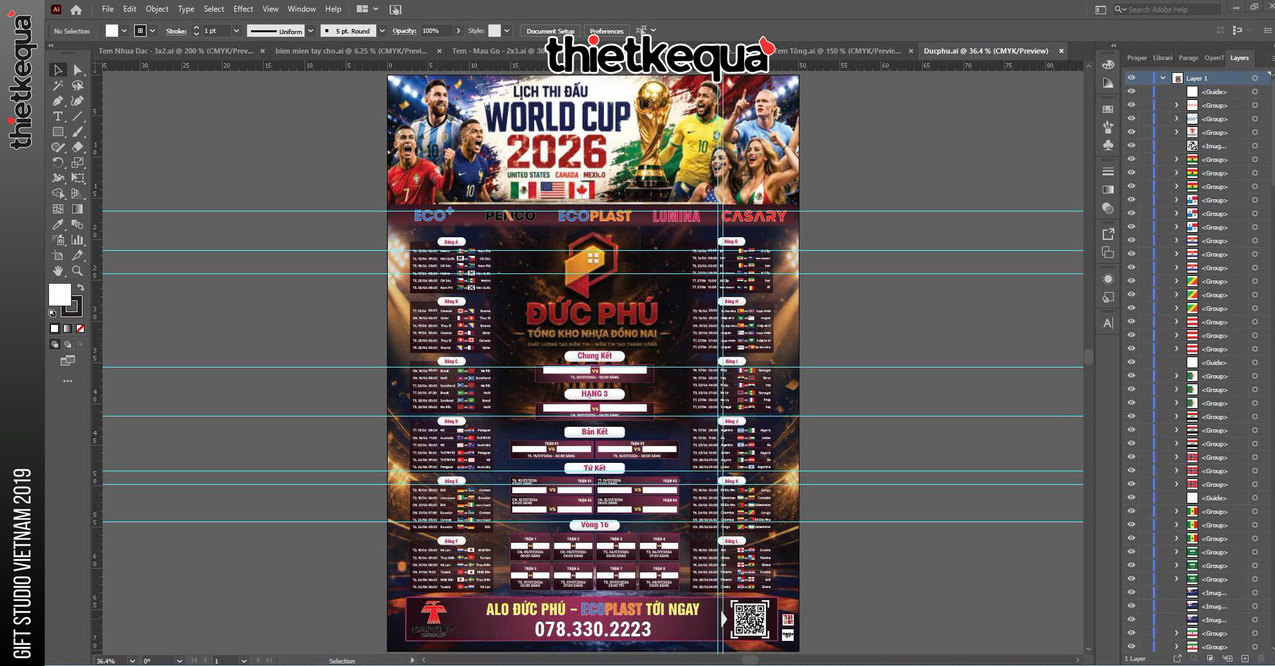Select the Perspective Grid tool

coord(77,193)
